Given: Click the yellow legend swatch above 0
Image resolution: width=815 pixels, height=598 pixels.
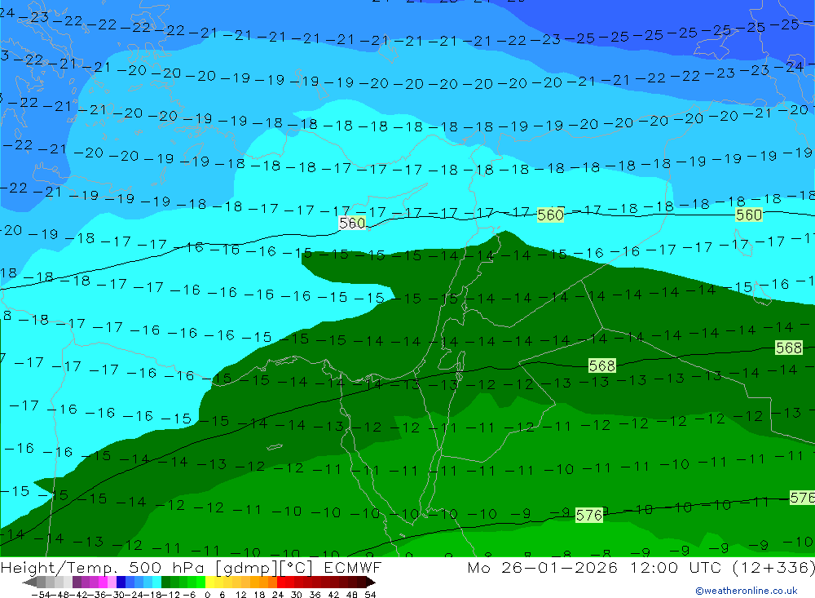Looking at the screenshot, I should (210, 582).
